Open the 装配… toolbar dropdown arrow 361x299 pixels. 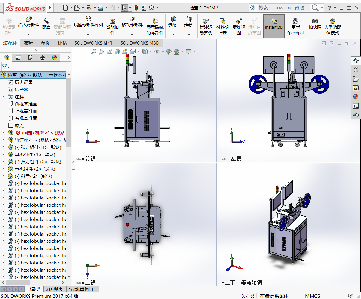click(x=173, y=35)
